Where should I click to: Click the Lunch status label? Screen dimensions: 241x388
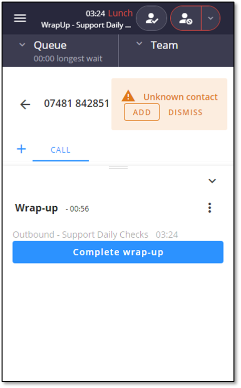(120, 13)
